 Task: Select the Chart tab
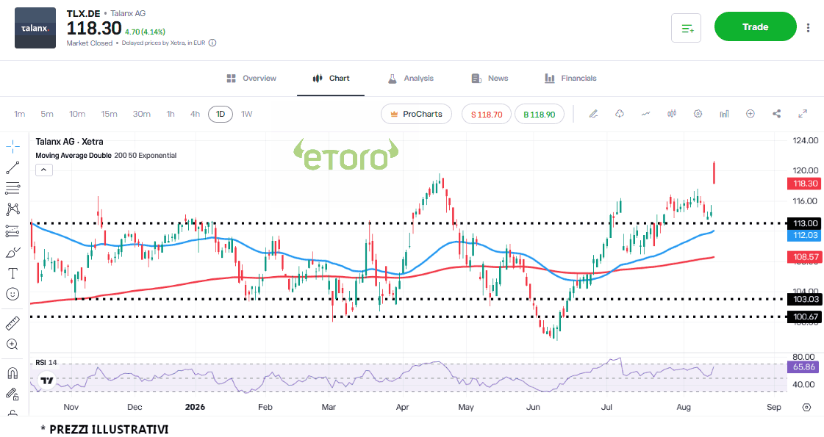tap(331, 79)
